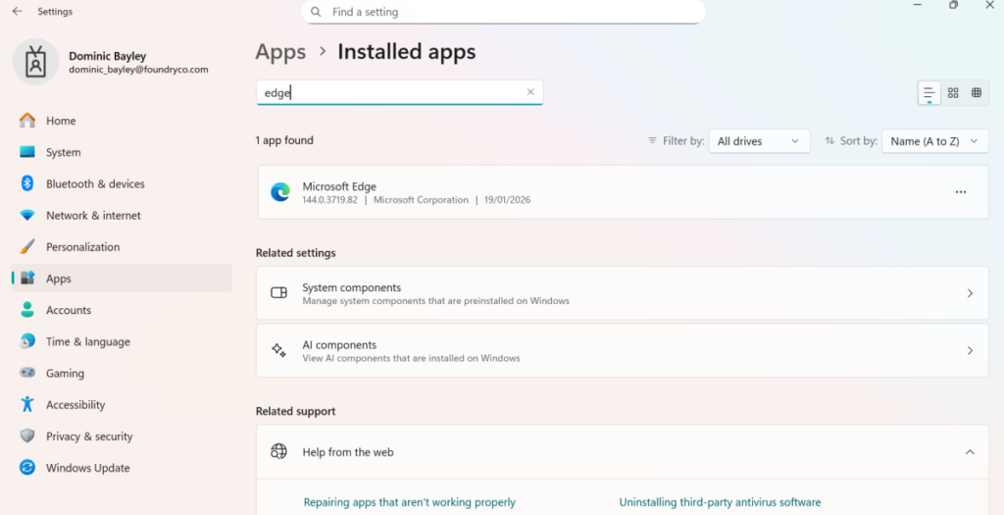Click the Find a setting search box

[x=503, y=12]
